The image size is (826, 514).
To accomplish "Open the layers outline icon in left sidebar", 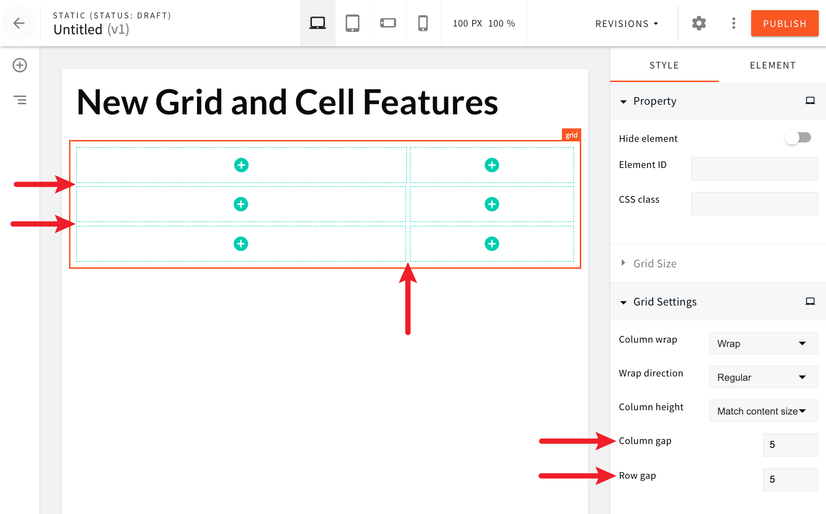I will point(20,99).
